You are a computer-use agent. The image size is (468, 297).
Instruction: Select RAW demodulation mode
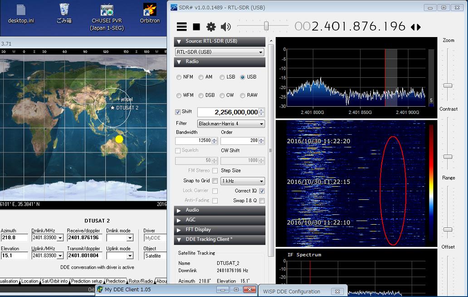(x=242, y=95)
